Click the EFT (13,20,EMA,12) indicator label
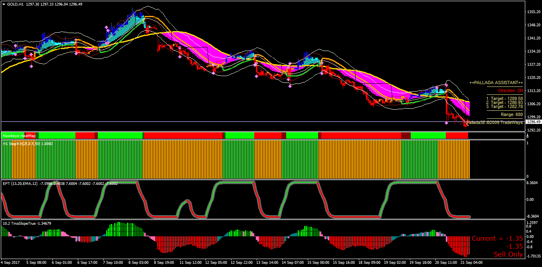Image resolution: width=542 pixels, height=267 pixels. tap(60, 183)
